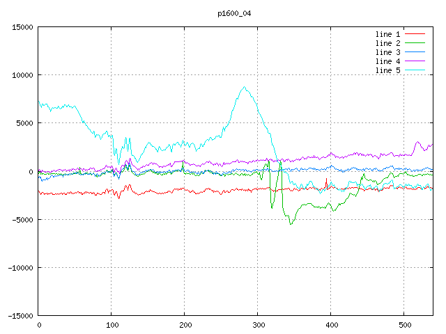The width and height of the screenshot is (446, 334).
Task: Click the -15000 y-axis tick label
Action: pyautogui.click(x=20, y=315)
